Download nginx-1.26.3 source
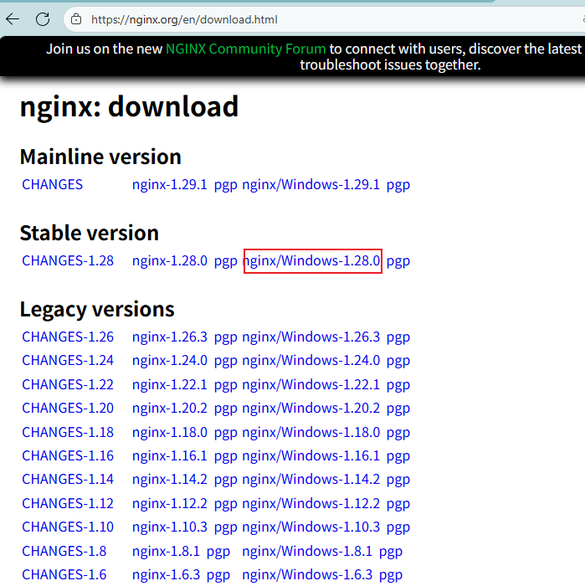 [x=170, y=337]
